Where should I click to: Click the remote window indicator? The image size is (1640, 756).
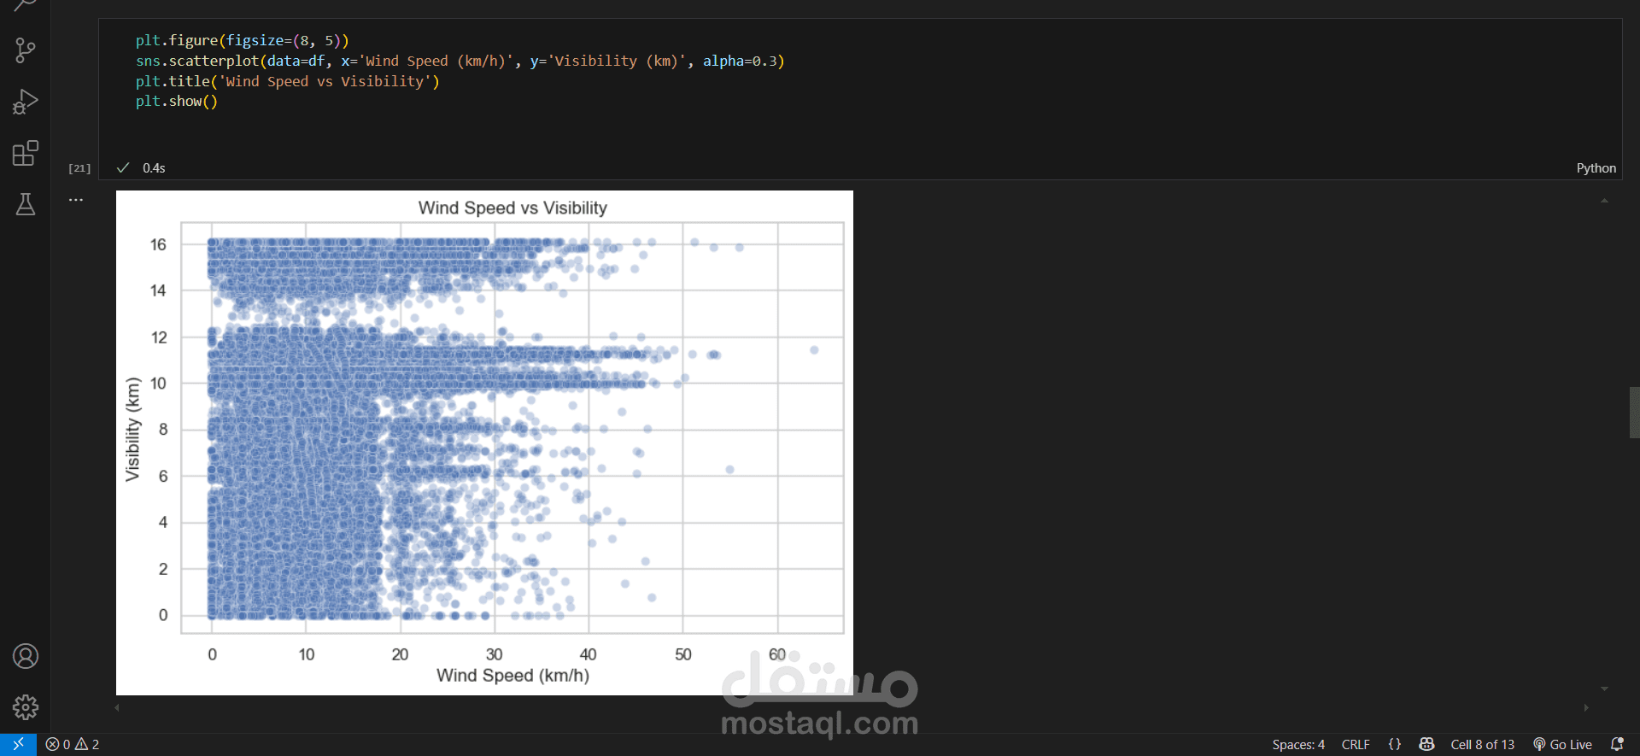(18, 744)
